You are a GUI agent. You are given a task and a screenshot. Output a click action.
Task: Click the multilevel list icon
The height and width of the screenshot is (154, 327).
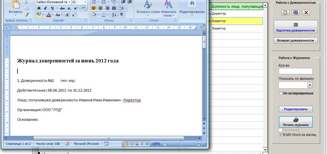113,2
